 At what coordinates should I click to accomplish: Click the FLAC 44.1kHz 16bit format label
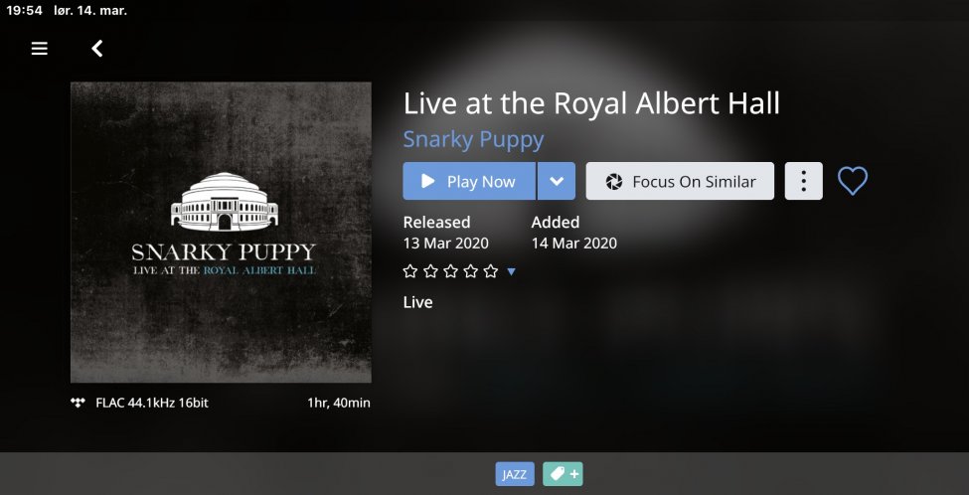(x=152, y=403)
